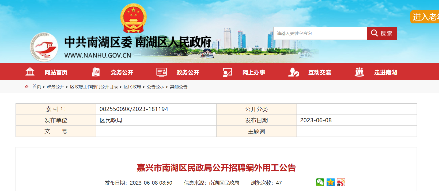The width and height of the screenshot is (439, 191).
Task: Click the 搜索 search button
Action: tap(382, 33)
